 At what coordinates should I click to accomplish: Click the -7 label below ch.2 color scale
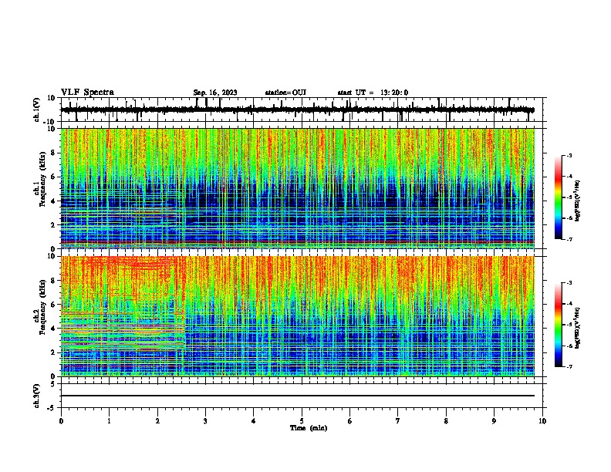click(569, 366)
